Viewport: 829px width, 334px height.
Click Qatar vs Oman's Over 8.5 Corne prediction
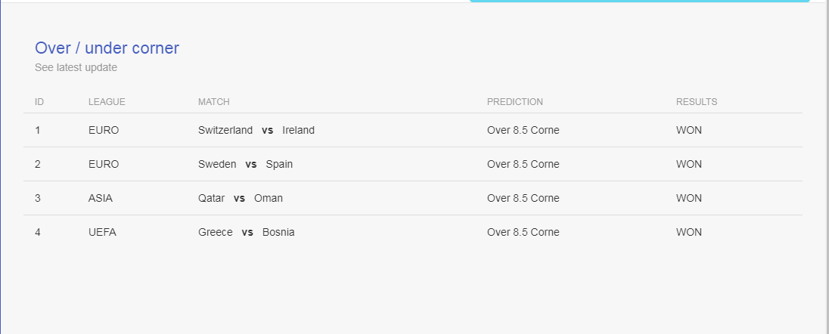(x=523, y=198)
